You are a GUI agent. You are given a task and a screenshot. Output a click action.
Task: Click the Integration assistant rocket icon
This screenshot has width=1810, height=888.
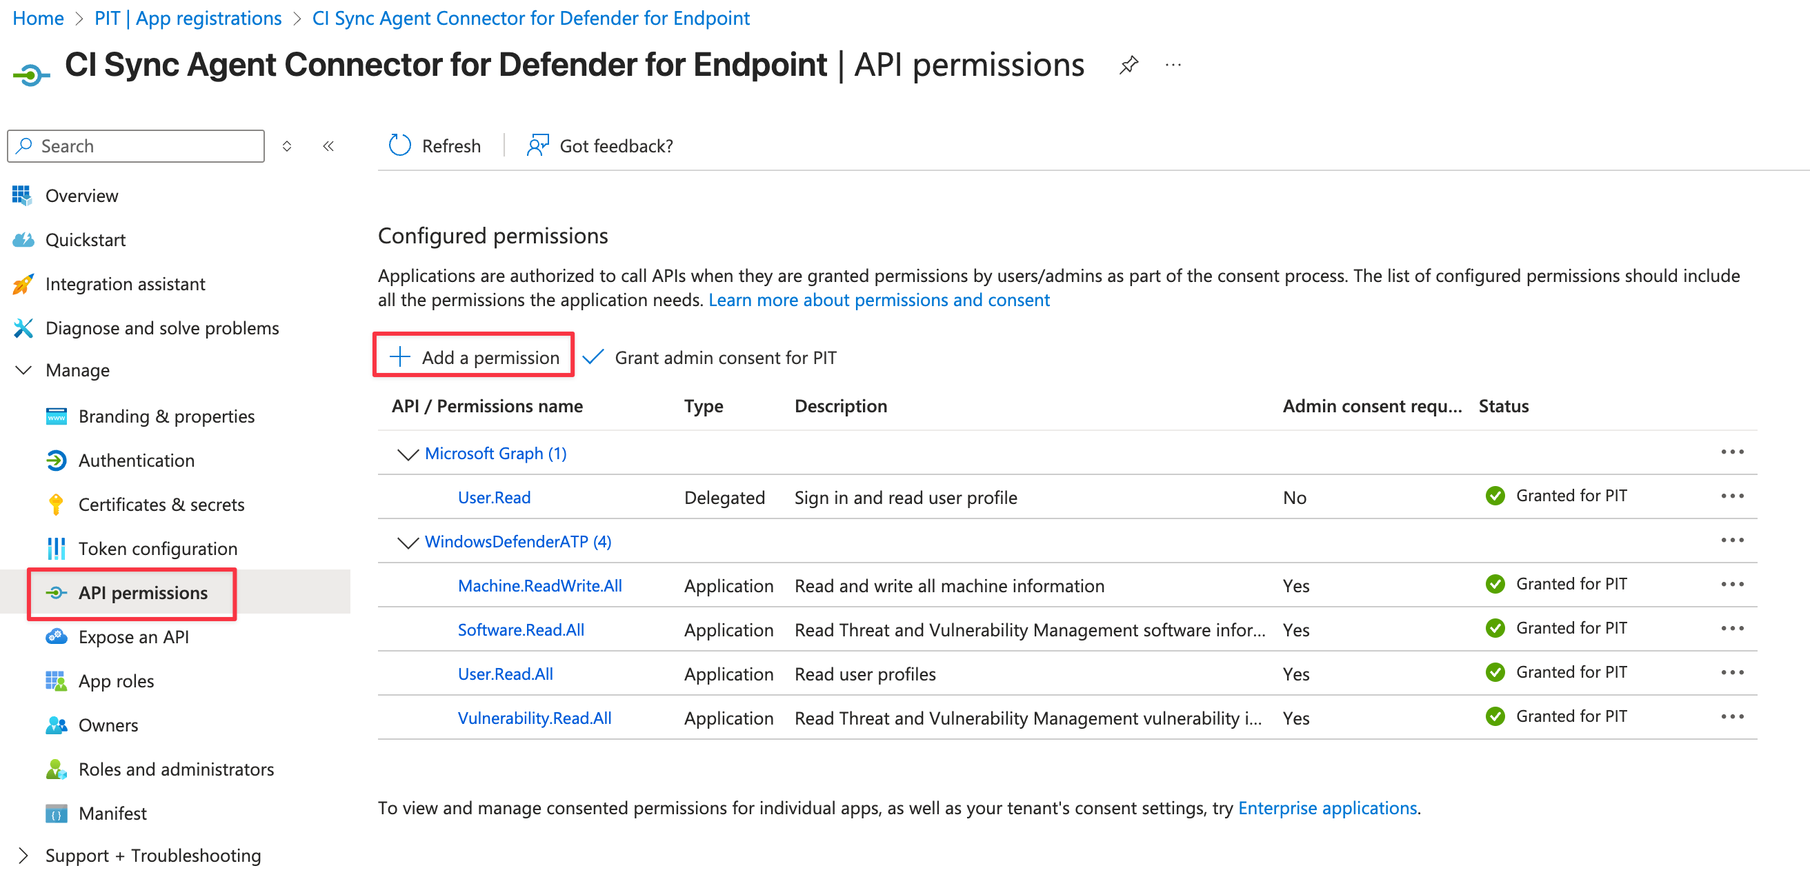tap(23, 284)
